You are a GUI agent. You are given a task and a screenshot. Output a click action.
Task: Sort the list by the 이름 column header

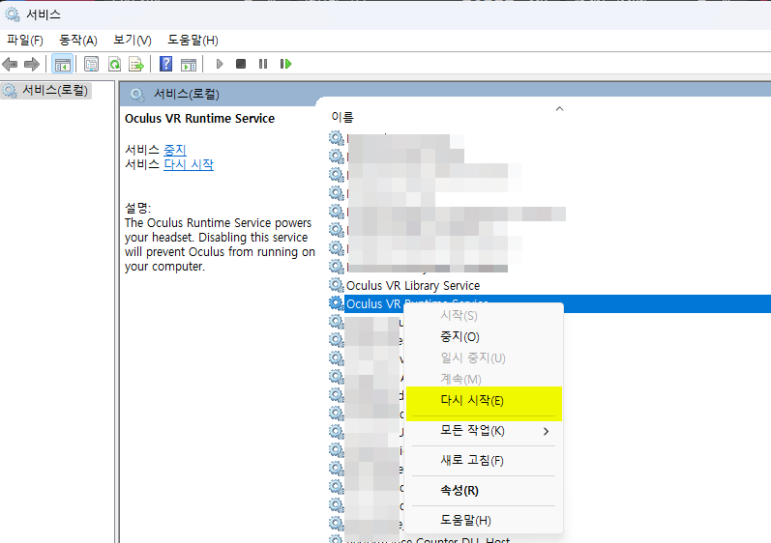(342, 117)
